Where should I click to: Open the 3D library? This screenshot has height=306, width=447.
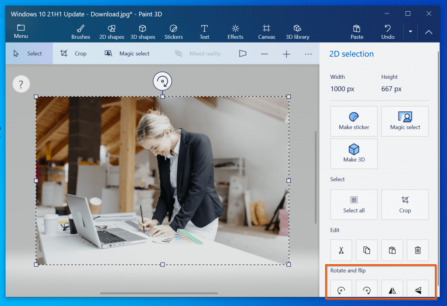click(x=297, y=31)
